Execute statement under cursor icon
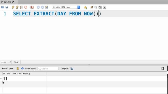This screenshot has height=94, width=168. tap(17, 7)
